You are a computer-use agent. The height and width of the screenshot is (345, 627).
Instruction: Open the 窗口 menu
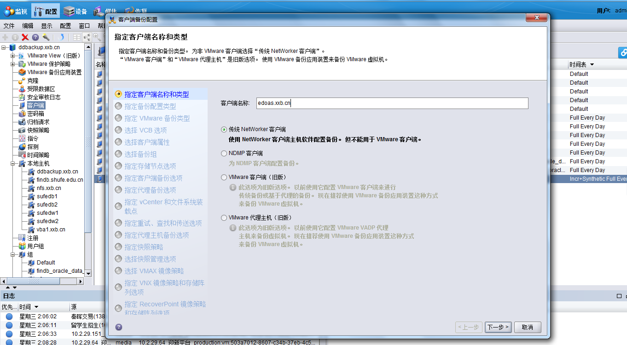point(84,26)
